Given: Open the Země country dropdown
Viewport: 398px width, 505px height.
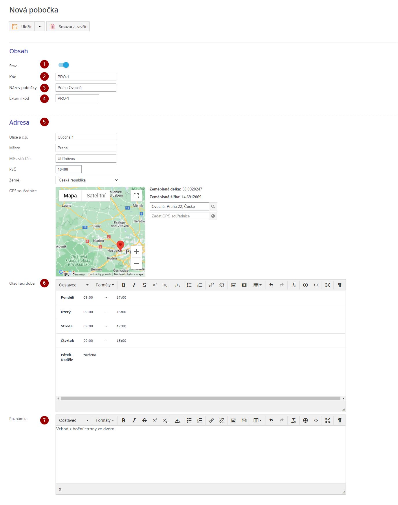Looking at the screenshot, I should coord(87,180).
